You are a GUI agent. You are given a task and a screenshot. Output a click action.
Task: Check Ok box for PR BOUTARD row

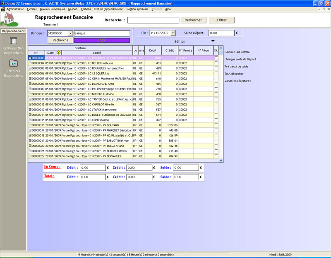point(216,125)
